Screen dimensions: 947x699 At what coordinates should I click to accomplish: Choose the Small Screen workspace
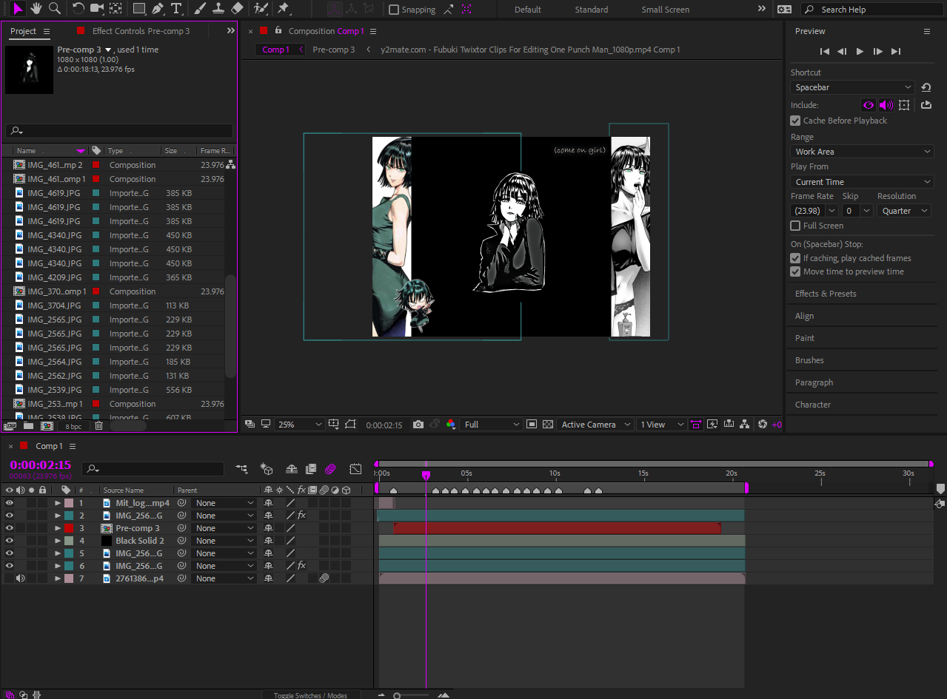click(x=665, y=10)
